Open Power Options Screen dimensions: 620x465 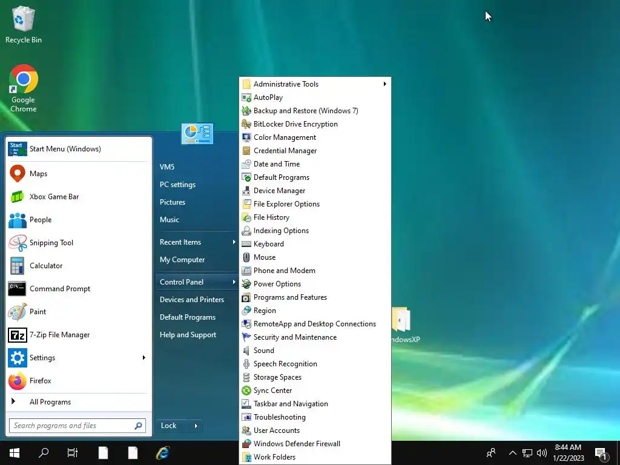(x=315, y=284)
